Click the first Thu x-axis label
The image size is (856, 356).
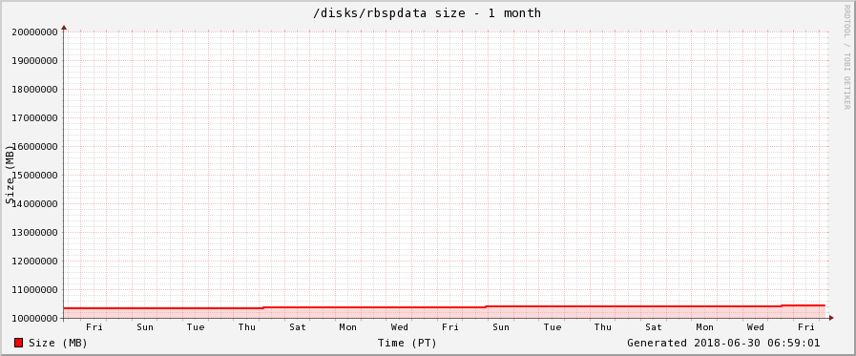point(247,327)
